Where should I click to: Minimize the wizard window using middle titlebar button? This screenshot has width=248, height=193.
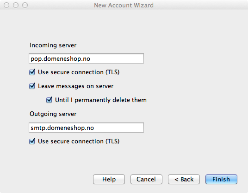point(16,5)
